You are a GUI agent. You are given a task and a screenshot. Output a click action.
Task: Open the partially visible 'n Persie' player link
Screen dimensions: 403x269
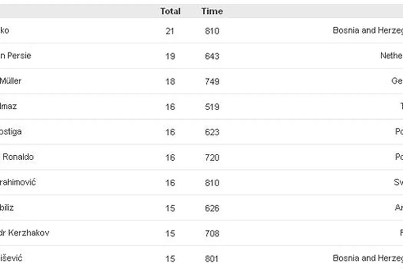[x=15, y=56]
